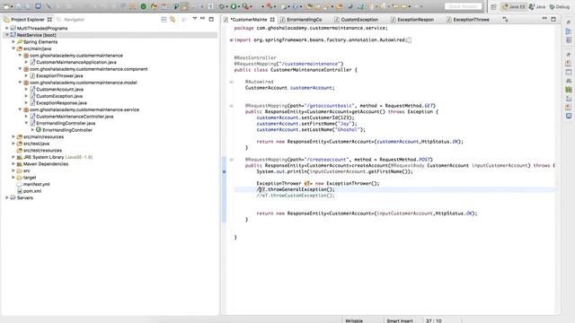Expand the Servers node
This screenshot has width=575, height=323.
pos(7,197)
